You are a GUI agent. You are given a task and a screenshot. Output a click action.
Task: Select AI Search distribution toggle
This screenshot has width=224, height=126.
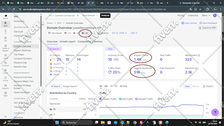[56, 86]
